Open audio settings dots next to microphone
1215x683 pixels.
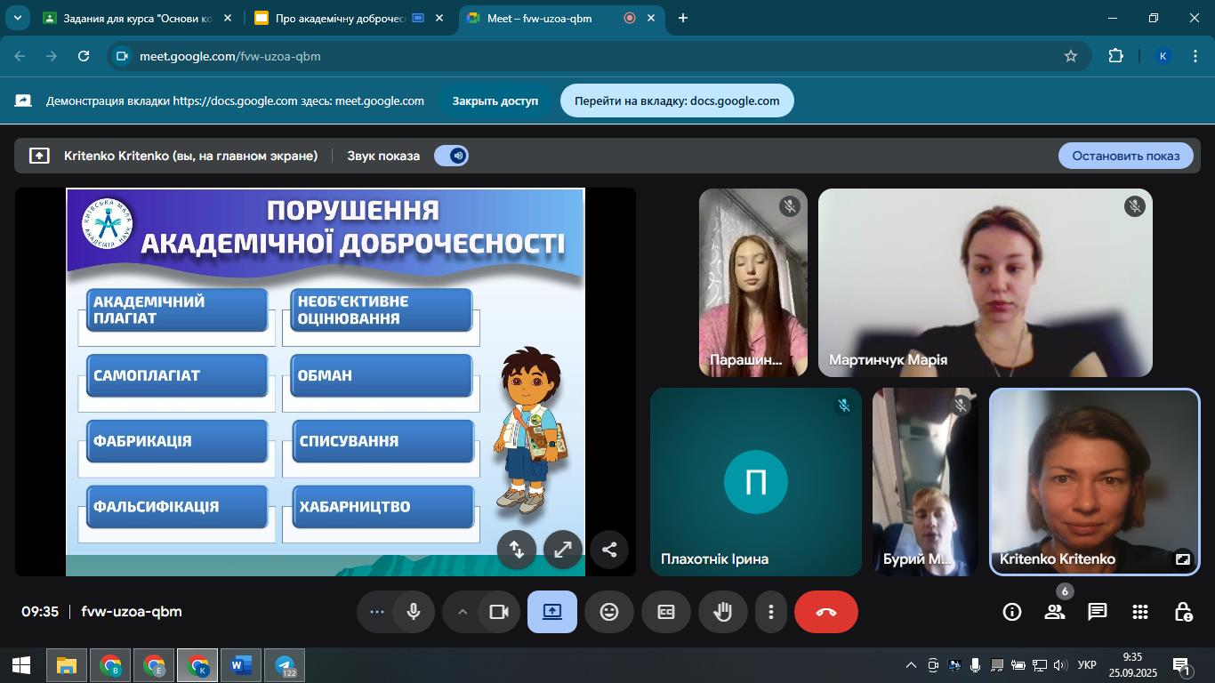pos(376,612)
